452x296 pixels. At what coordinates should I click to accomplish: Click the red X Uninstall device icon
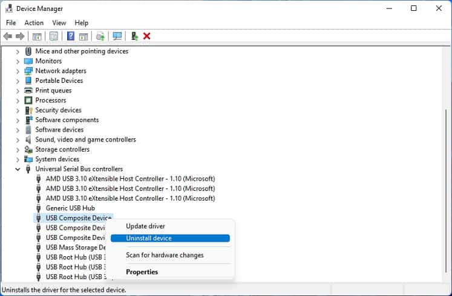click(x=146, y=36)
